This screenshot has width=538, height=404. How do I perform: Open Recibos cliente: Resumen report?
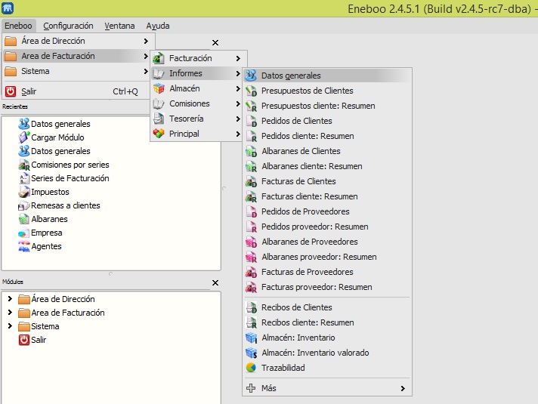(327, 322)
